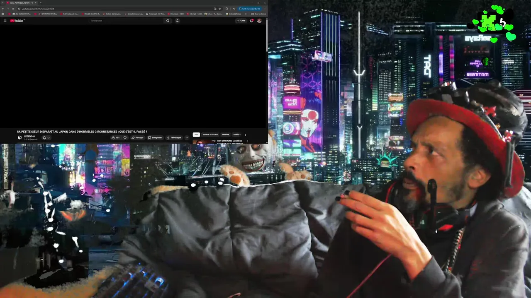The image size is (531, 298).
Task: Open a new browser tab with plus
Action: (x=41, y=3)
